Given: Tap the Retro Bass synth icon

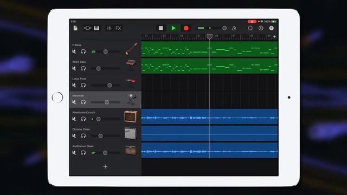Looking at the screenshot, I should [131, 65].
